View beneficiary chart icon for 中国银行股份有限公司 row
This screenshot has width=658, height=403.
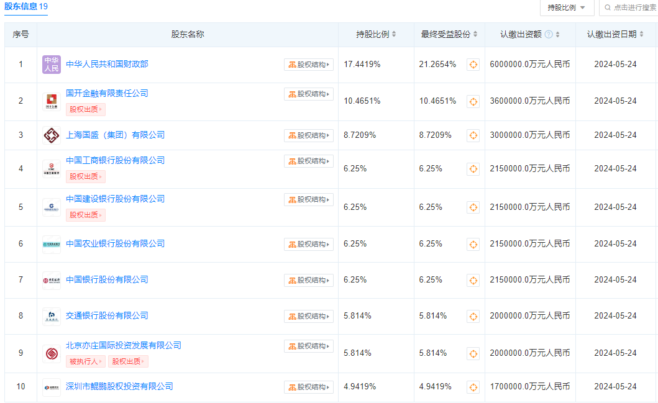[473, 281]
